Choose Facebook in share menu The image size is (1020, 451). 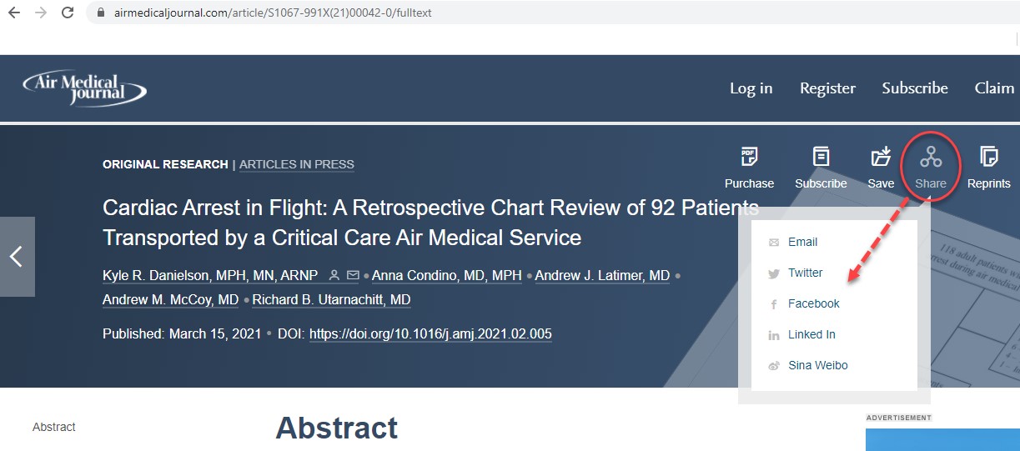(813, 303)
